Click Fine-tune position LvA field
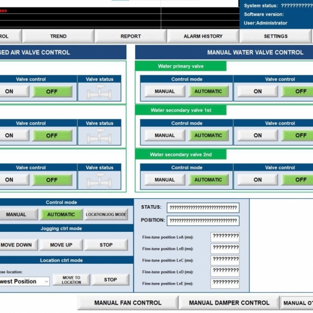This screenshot has width=313, height=313. [225, 237]
